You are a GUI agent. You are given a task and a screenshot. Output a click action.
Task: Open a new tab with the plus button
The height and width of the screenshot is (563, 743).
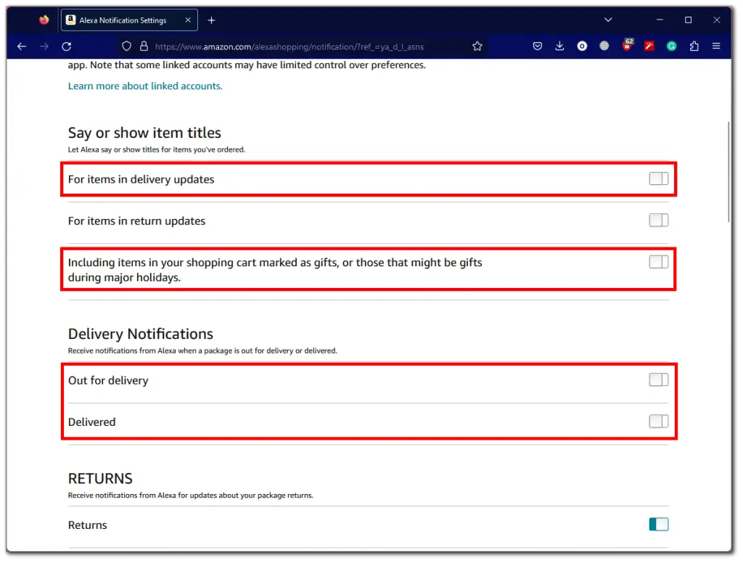tap(210, 20)
